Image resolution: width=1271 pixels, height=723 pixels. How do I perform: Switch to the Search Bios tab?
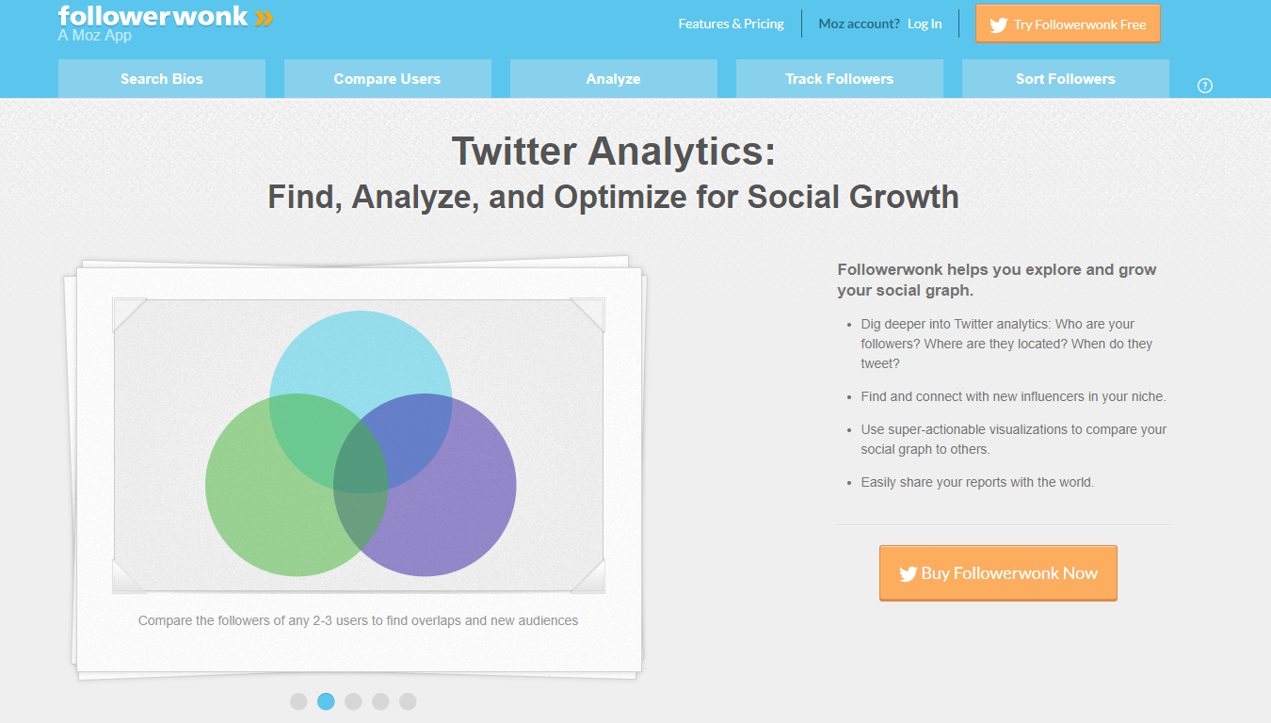pos(161,78)
